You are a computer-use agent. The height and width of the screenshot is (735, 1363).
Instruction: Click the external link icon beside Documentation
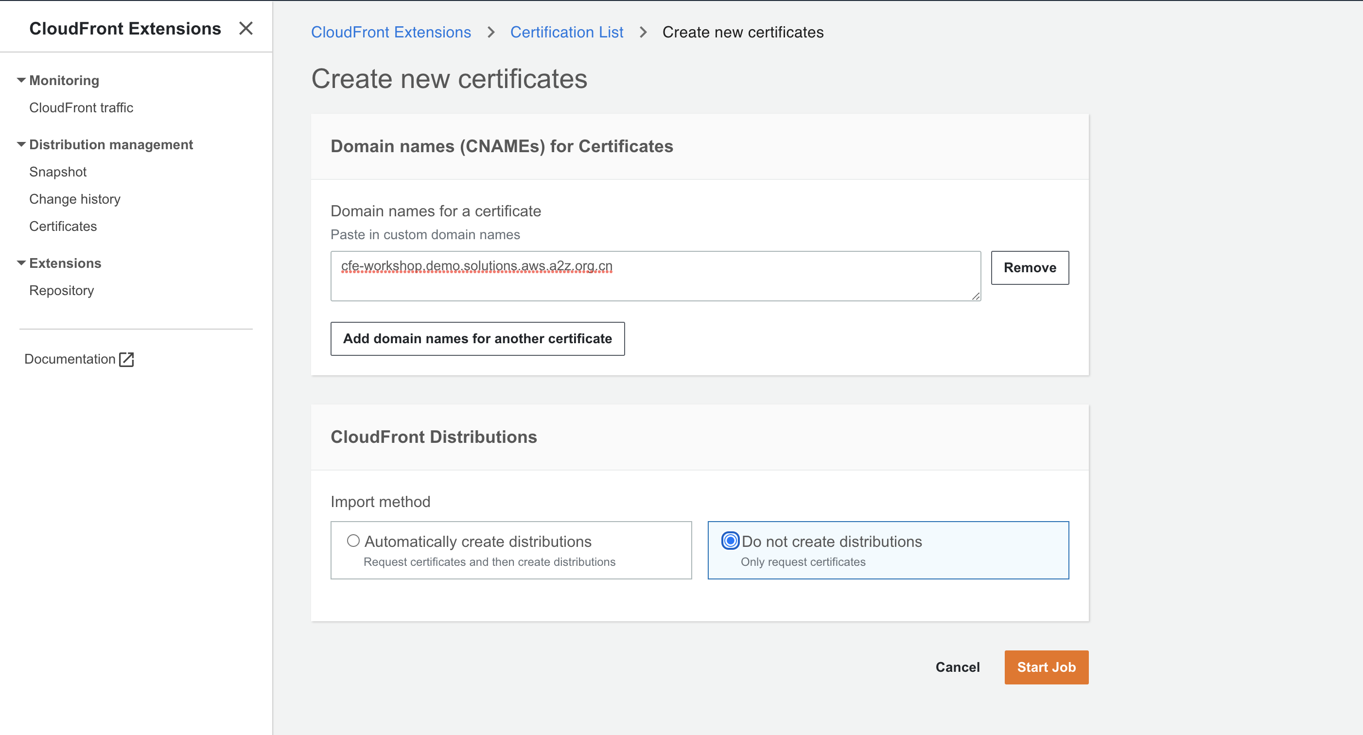pos(126,359)
